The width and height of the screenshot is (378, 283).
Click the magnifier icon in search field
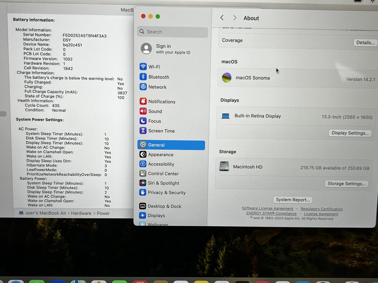click(142, 31)
